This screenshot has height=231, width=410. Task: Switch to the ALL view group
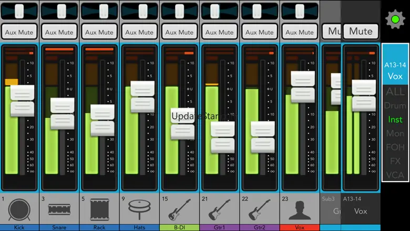tap(395, 92)
